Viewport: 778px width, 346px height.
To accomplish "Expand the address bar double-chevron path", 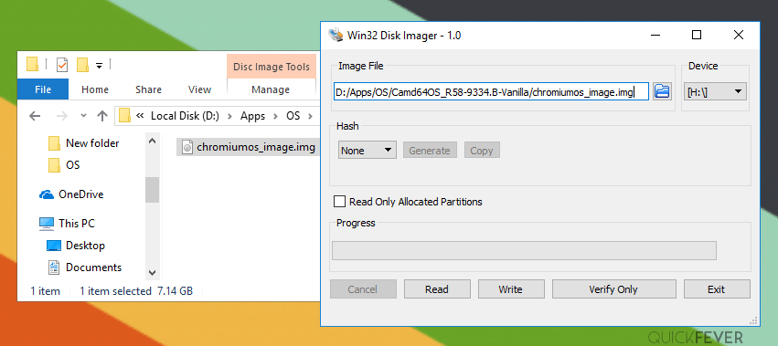I will tap(140, 116).
